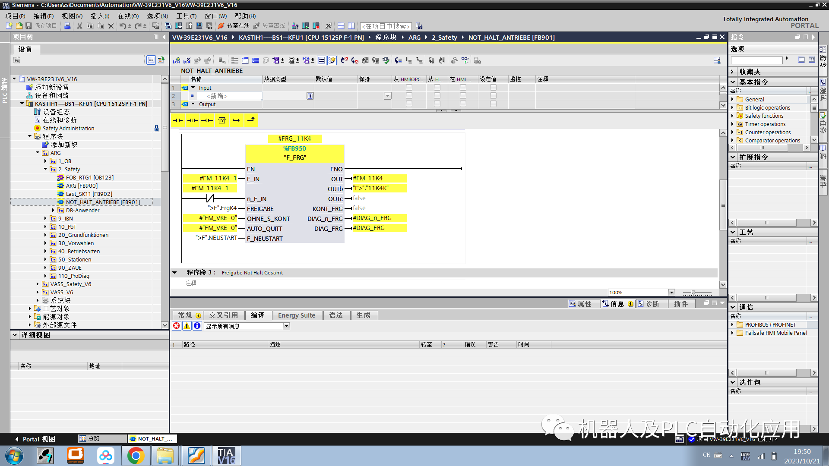Click the accessible devices help icon
829x466 pixels.
click(295, 26)
